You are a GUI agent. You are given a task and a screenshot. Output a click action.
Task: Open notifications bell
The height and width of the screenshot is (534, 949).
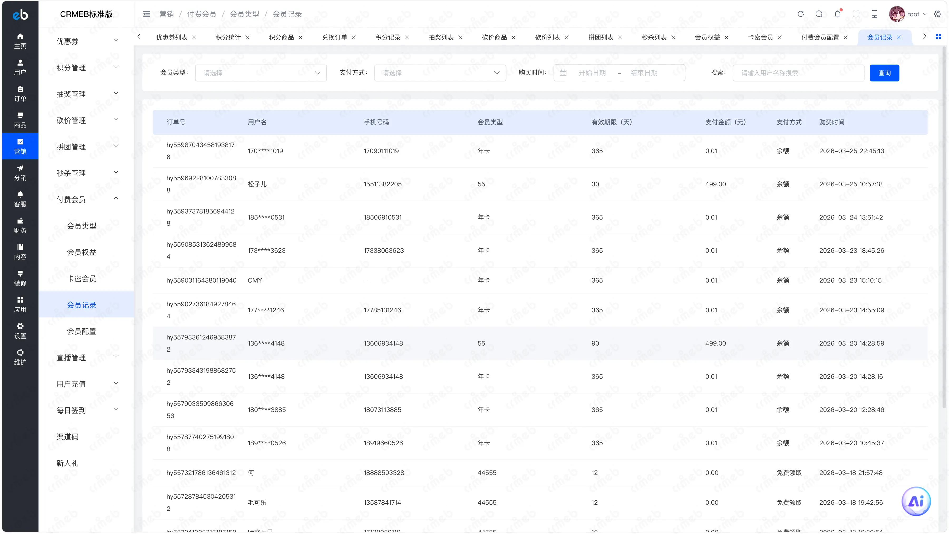(837, 14)
